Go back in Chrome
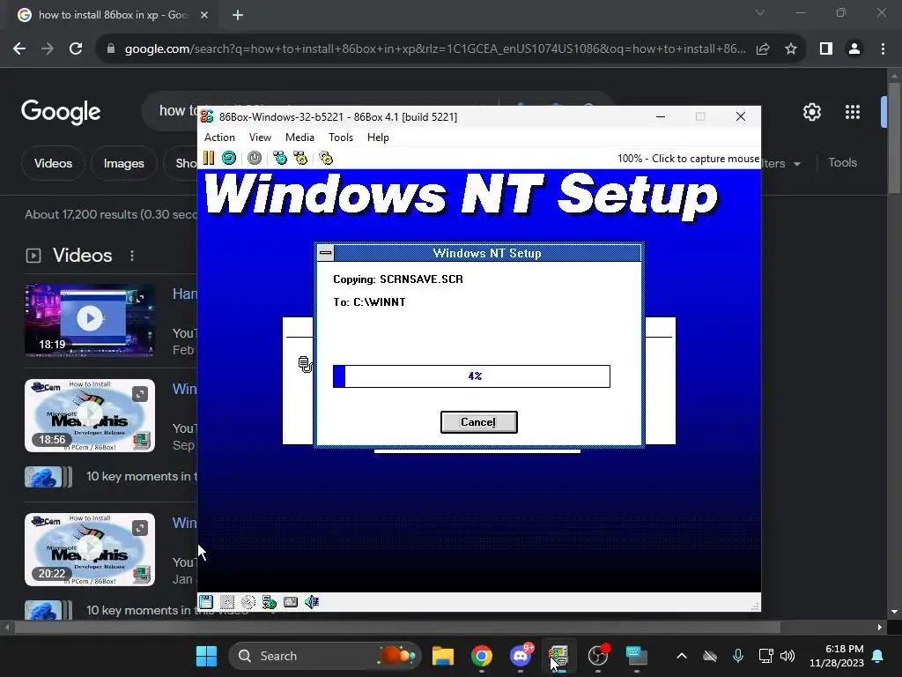The image size is (902, 677). [19, 49]
